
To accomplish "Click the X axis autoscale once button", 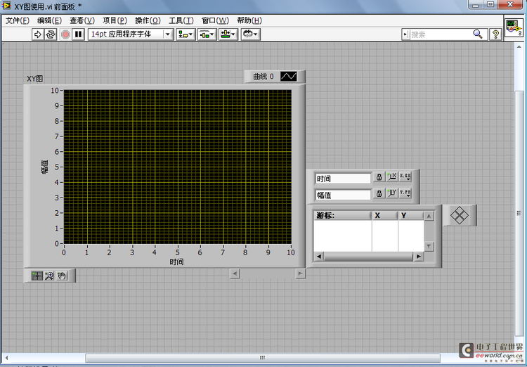I will tap(392, 177).
